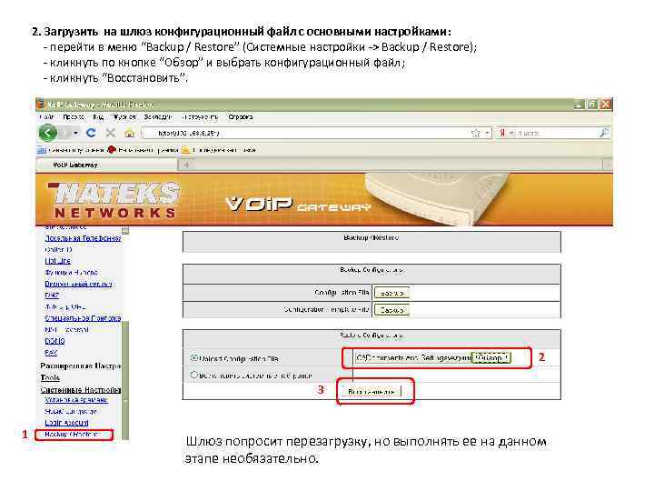654x491 pixels.
Task: Open the list-all-tabs dropdown at tab bar end
Action: (x=608, y=165)
